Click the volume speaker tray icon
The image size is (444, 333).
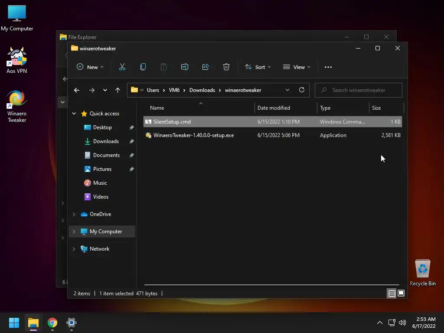click(x=402, y=323)
